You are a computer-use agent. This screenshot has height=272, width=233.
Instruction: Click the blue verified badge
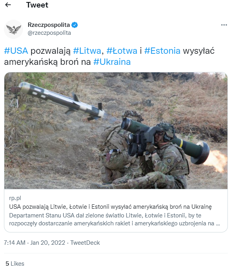click(x=75, y=25)
